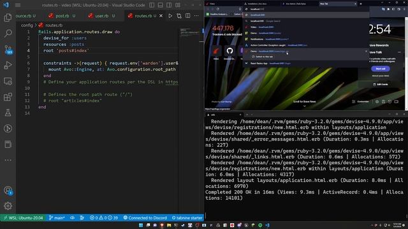Click the code minimap in editor
This screenshot has height=229, width=408.
[189, 32]
